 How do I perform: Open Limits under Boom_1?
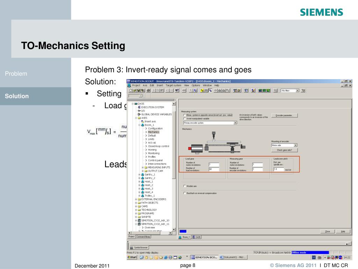pyautogui.click(x=151, y=139)
